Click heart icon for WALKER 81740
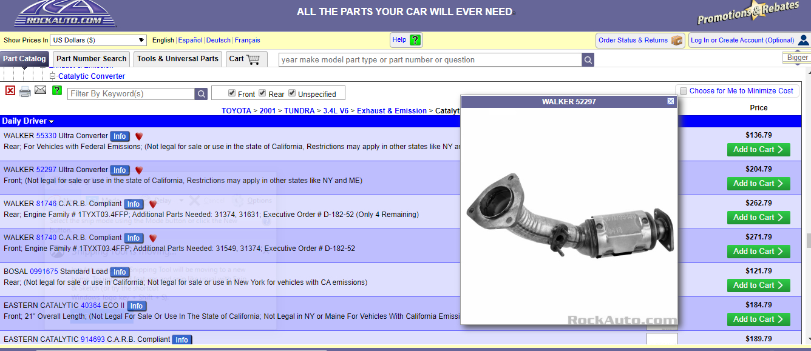 coord(153,238)
